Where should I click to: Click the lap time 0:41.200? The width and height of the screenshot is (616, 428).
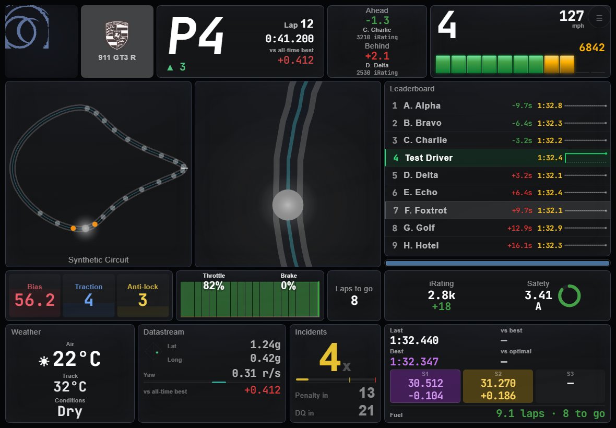[289, 39]
